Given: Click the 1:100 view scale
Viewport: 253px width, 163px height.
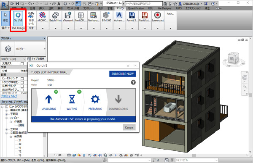Looking at the screenshot, I should [x=58, y=155].
